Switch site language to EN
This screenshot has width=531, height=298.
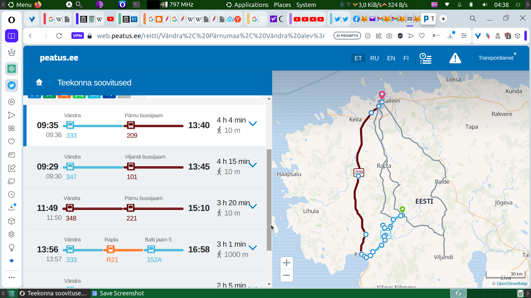point(391,58)
